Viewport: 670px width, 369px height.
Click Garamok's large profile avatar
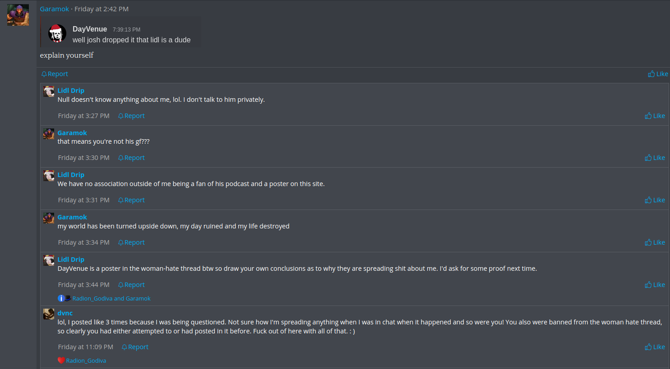pos(18,15)
